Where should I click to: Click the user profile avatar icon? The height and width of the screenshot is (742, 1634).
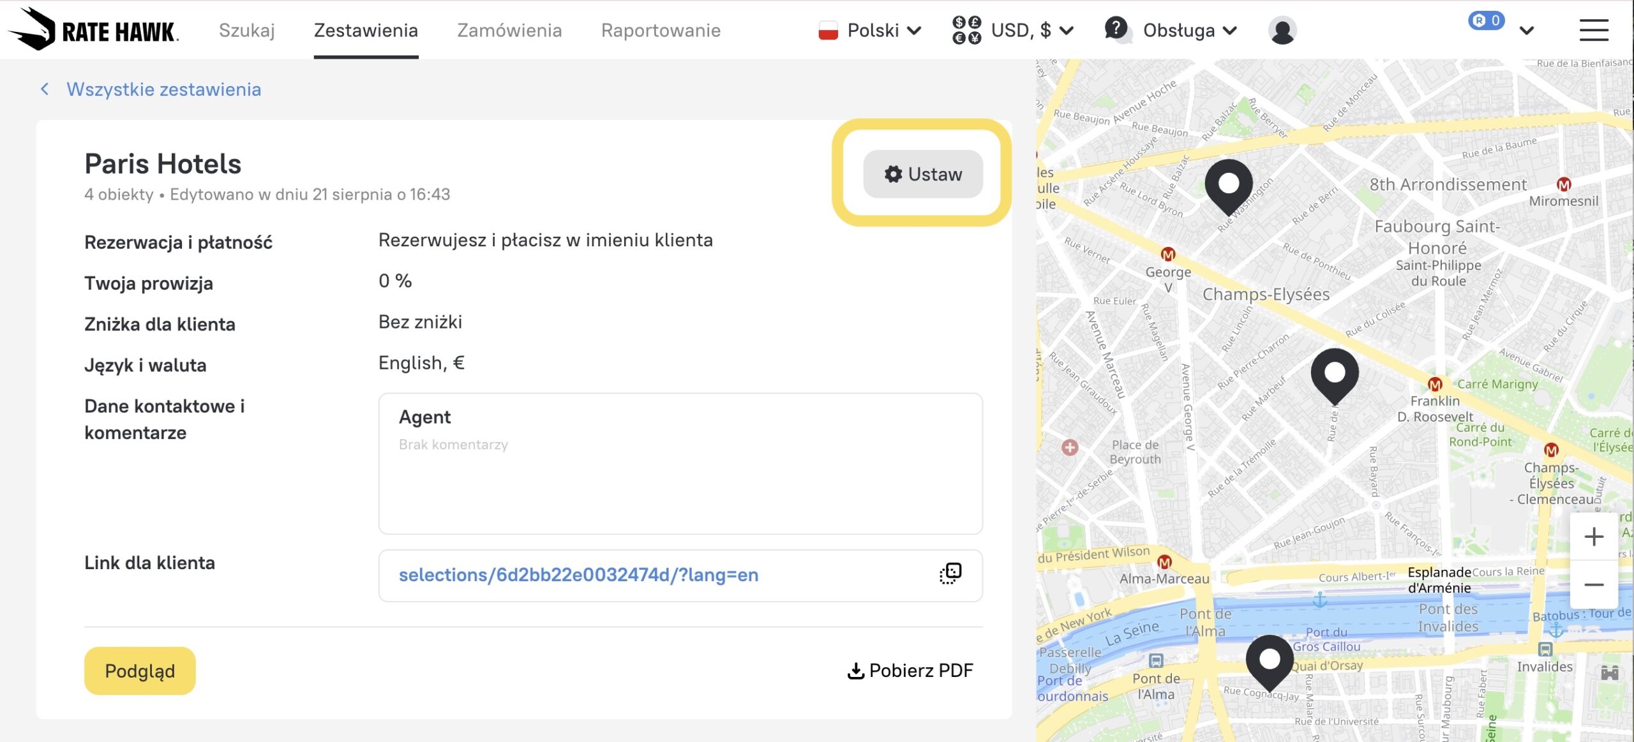tap(1282, 31)
